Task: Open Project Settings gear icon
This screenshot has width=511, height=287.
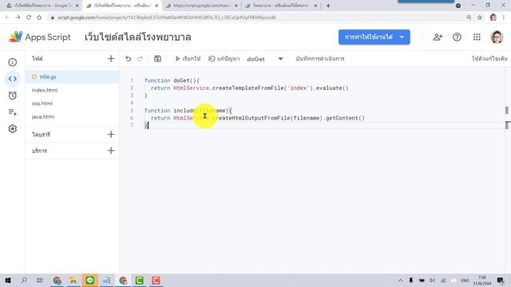Action: [13, 129]
